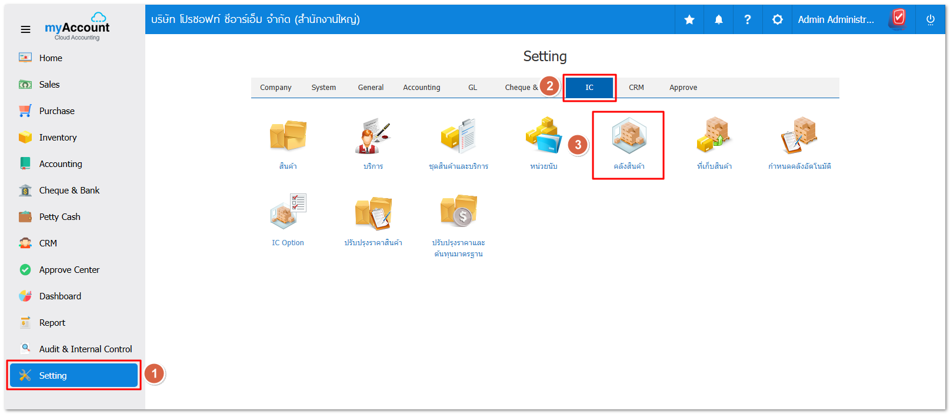Open the Admin Administrator user menu
950x414 pixels.
point(836,20)
